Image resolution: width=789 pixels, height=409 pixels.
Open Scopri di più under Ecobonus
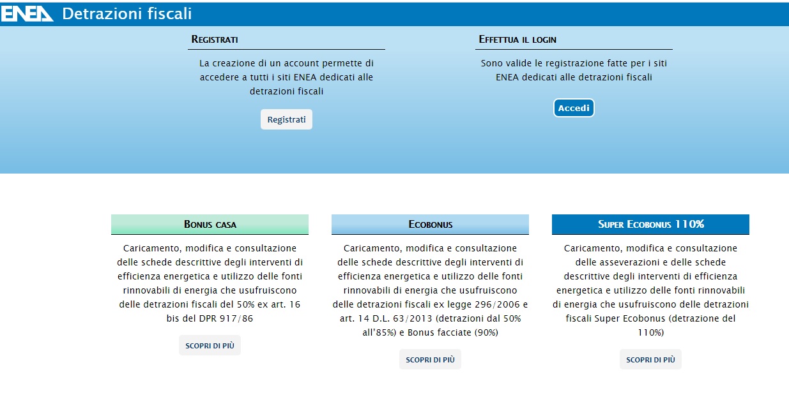click(430, 359)
